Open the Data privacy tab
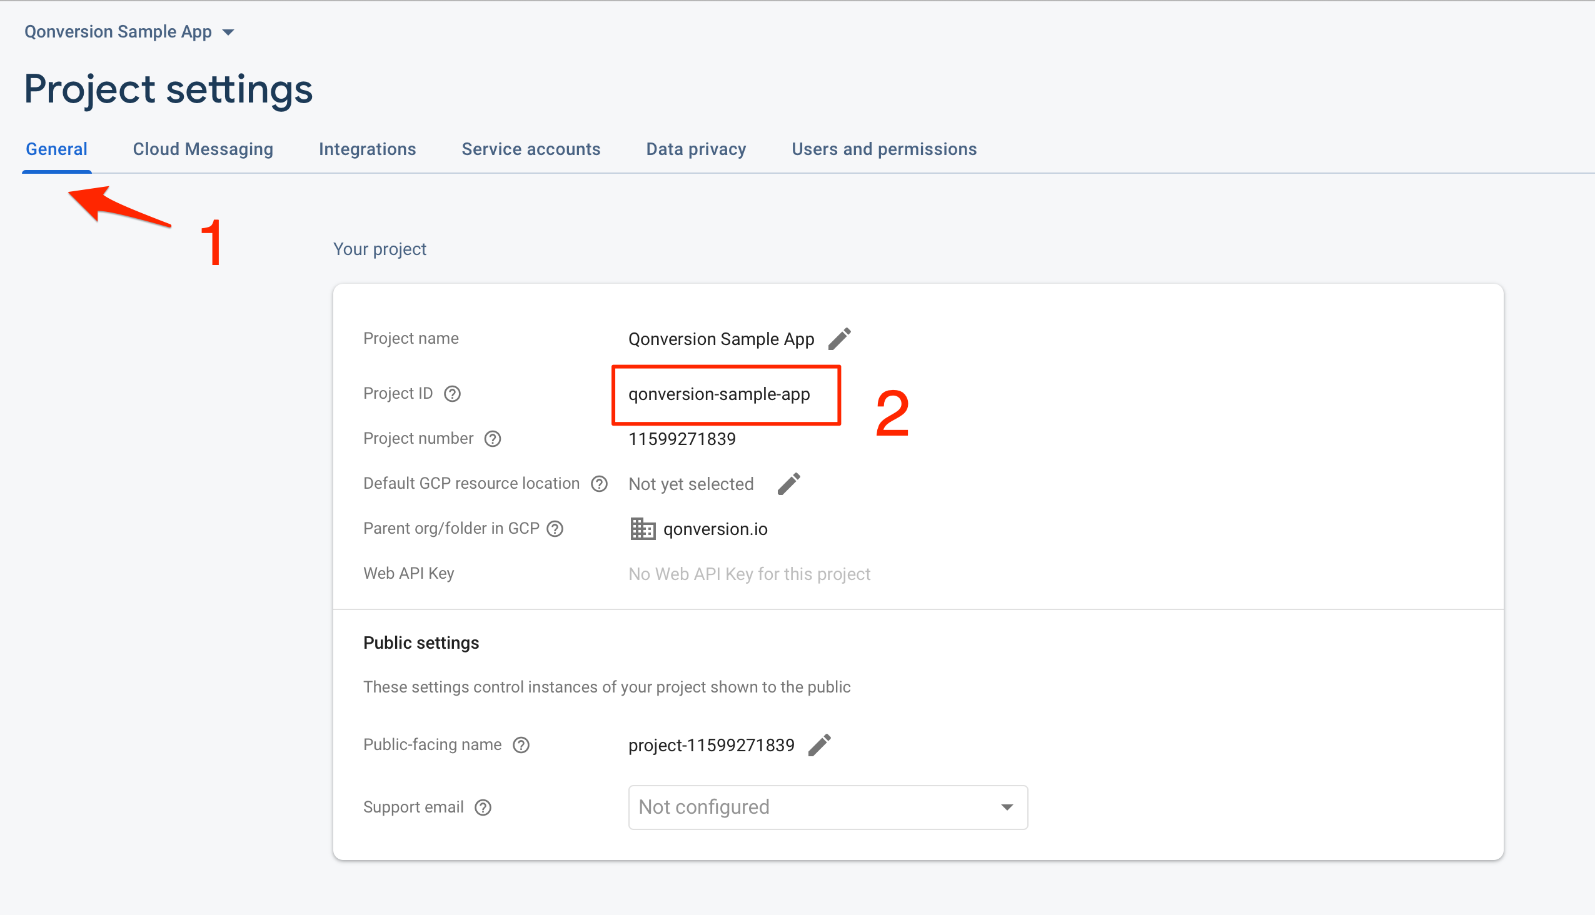The image size is (1595, 915). click(x=696, y=149)
